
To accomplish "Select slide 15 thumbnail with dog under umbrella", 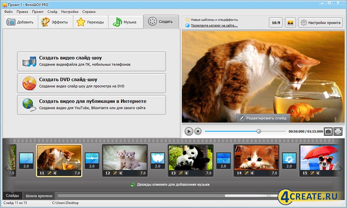I will click(x=320, y=158).
